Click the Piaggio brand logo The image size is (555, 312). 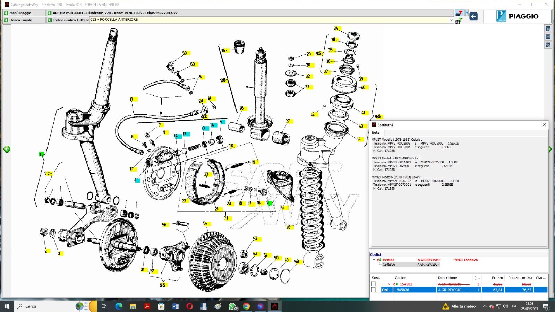[517, 16]
